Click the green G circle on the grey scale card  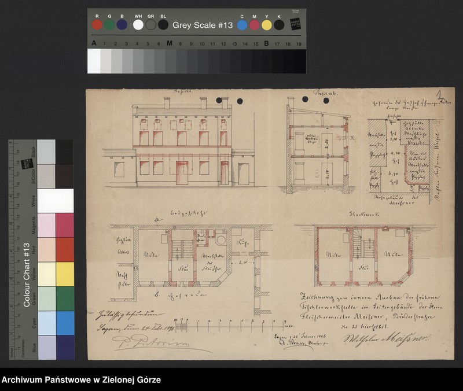109,25
